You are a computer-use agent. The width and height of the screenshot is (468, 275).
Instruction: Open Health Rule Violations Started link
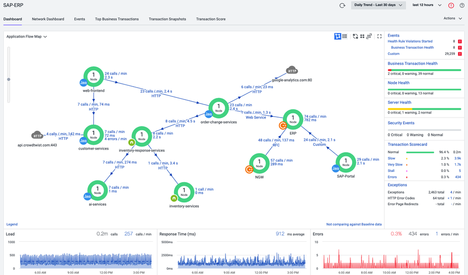[x=410, y=41]
